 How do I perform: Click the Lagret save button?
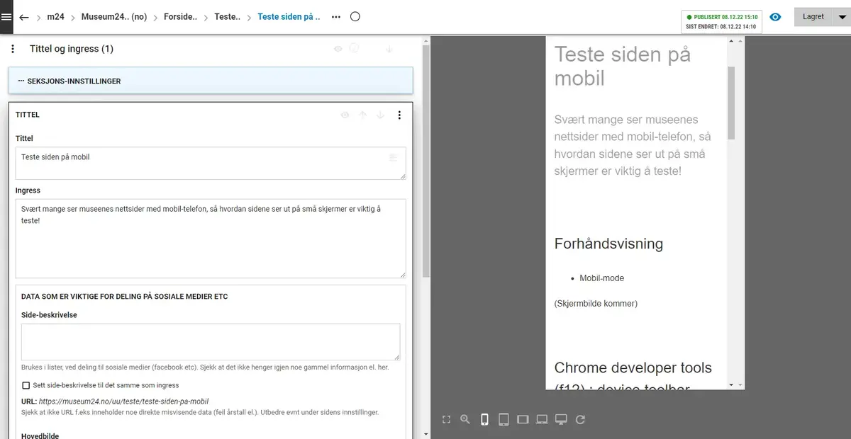[x=813, y=17]
